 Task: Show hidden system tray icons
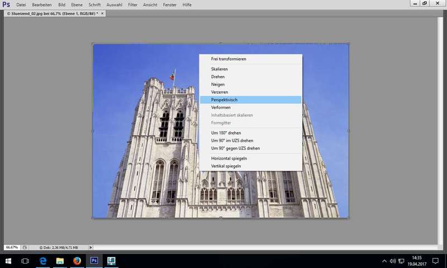pyautogui.click(x=384, y=261)
